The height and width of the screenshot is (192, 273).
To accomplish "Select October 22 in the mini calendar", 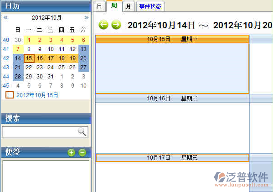I will 29,67.
